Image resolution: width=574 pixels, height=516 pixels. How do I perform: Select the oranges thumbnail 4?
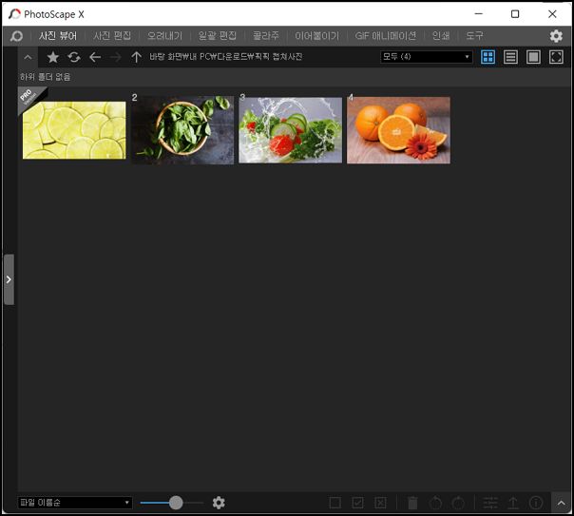click(x=398, y=130)
